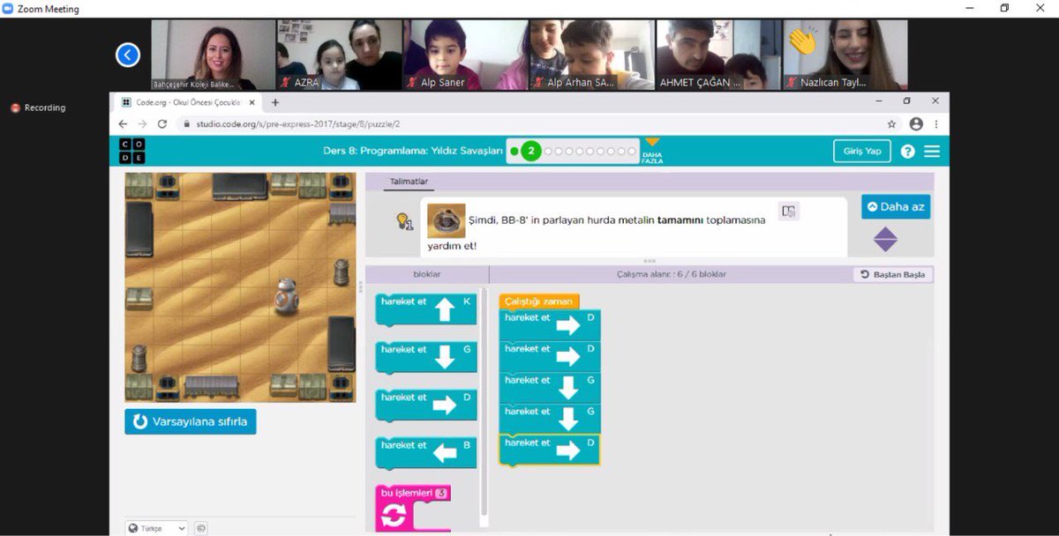Click the Baştan Başla button

tap(892, 274)
